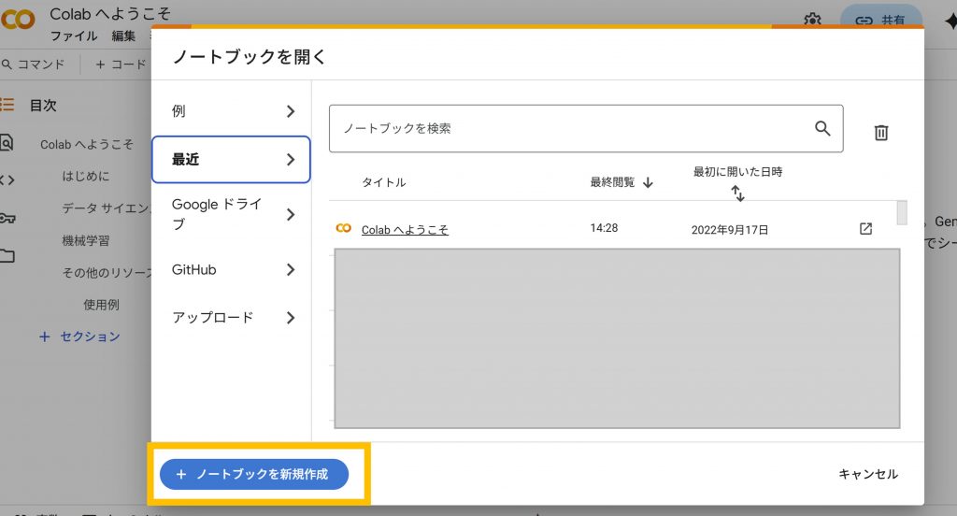Click ノートブックを新規作成 button
Screen dimensions: 957x516
click(x=254, y=474)
